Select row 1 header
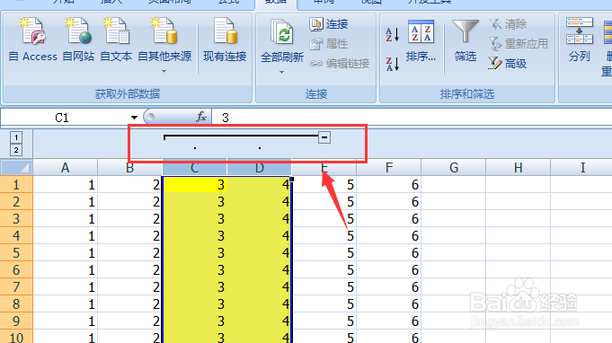612x343 pixels. tap(16, 184)
